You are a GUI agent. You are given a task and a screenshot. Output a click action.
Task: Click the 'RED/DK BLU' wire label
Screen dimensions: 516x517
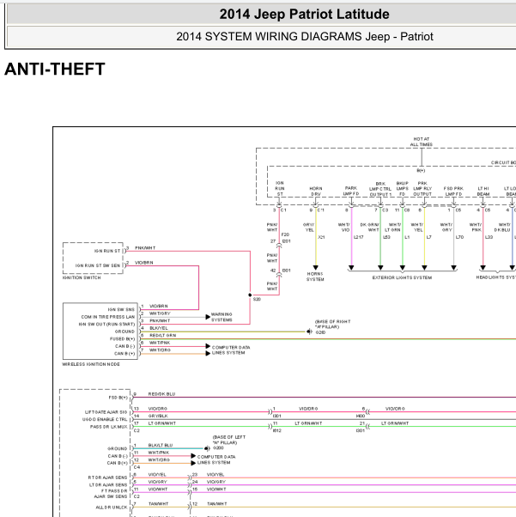[x=161, y=394]
